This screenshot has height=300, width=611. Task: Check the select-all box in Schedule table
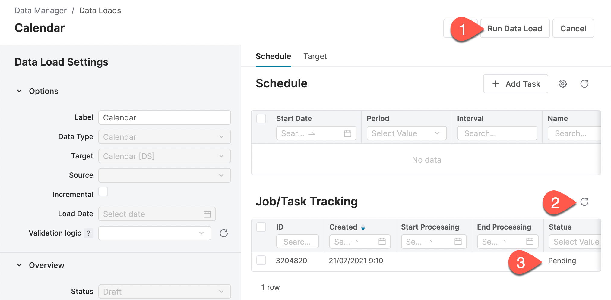[x=261, y=119]
